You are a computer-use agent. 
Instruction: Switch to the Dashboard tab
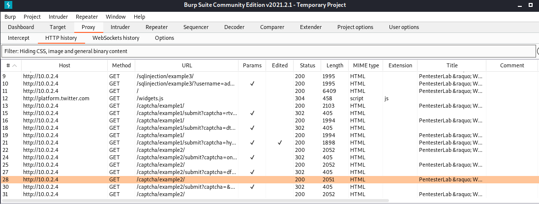click(21, 27)
